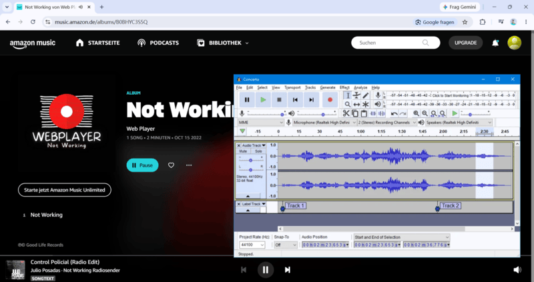Select the Zoom (magnifier) tool in tools toolbar
534x282 pixels.
click(x=347, y=105)
